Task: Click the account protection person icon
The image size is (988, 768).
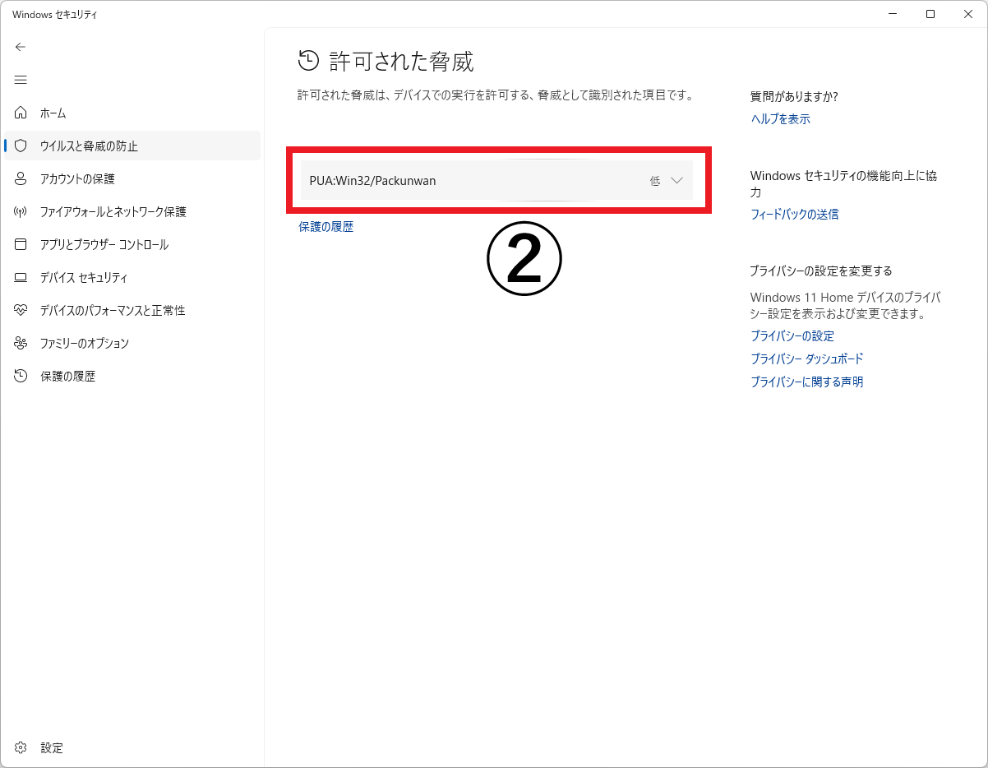Action: tap(21, 178)
